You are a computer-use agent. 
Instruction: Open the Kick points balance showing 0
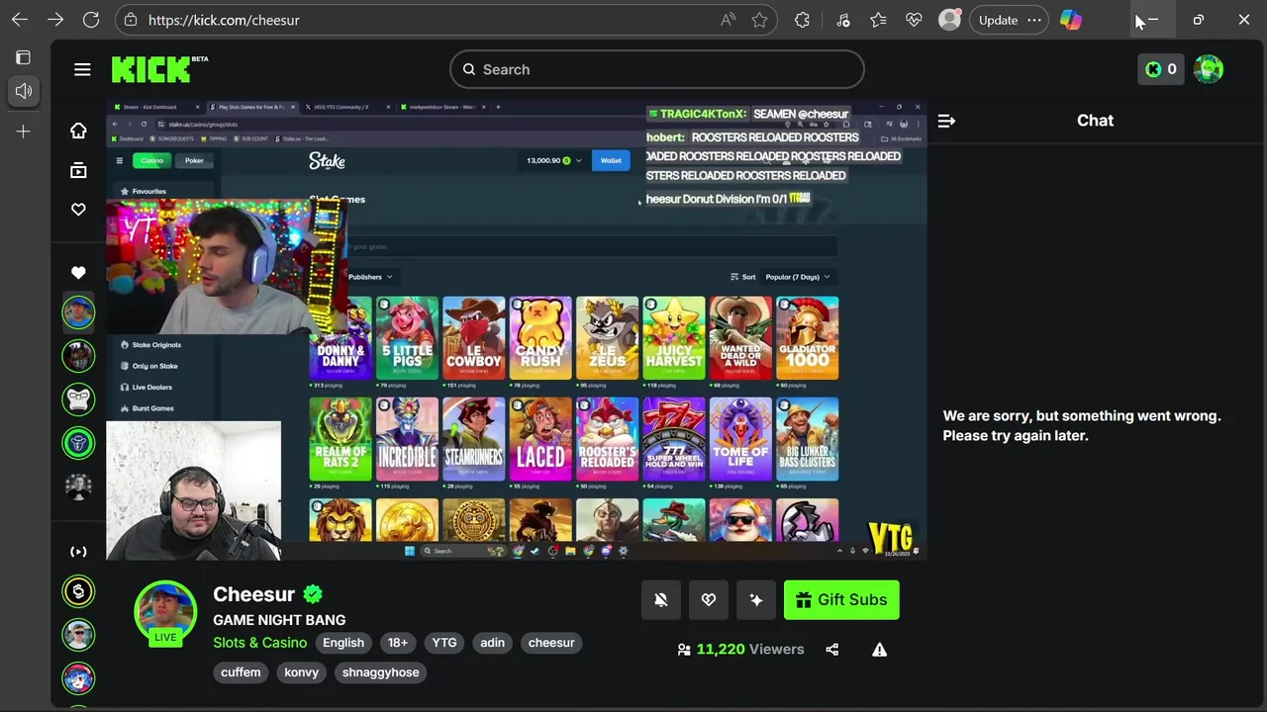point(1160,69)
